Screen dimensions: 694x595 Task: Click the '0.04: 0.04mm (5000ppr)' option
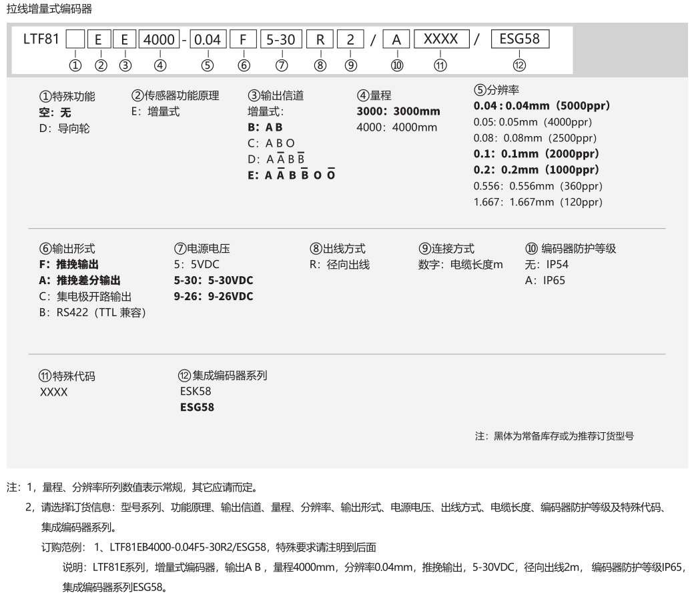[x=542, y=106]
